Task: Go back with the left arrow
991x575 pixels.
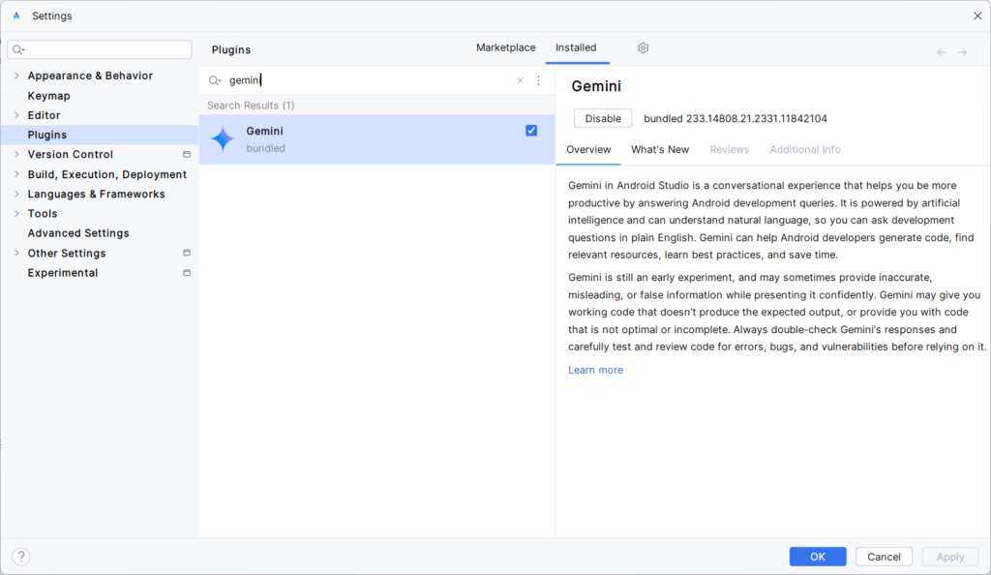Action: [942, 52]
